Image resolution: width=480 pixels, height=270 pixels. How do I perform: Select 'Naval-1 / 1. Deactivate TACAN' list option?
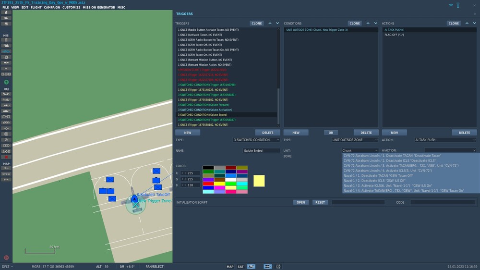[378, 175]
